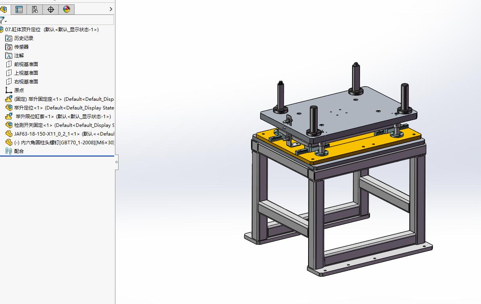The height and width of the screenshot is (304, 481).
Task: Click the part icon of 举升限位缸套<1>
Action: click(9, 117)
